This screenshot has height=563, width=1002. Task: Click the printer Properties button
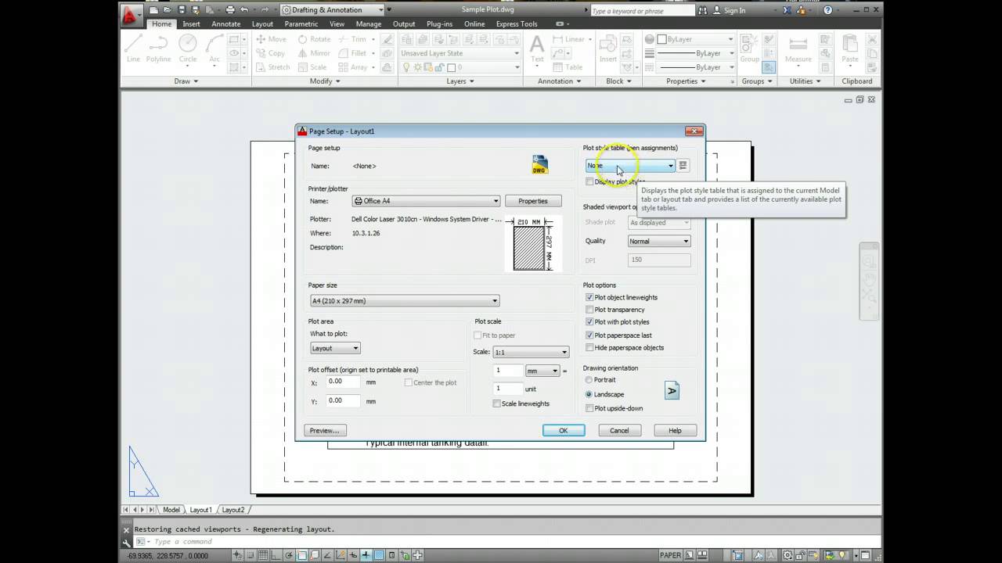tap(533, 201)
